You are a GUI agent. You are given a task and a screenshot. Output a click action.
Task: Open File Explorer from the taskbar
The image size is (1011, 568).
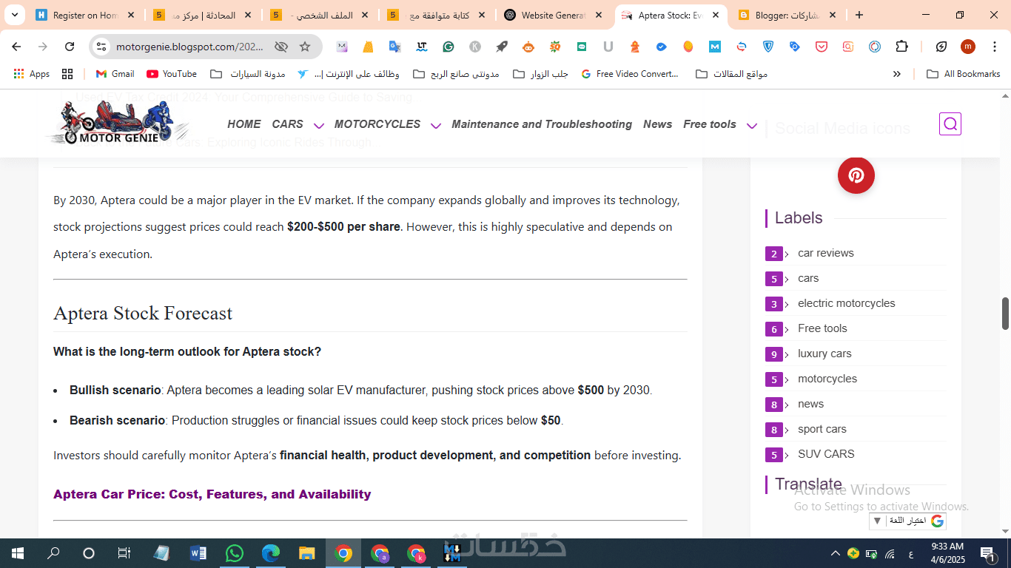coord(307,553)
